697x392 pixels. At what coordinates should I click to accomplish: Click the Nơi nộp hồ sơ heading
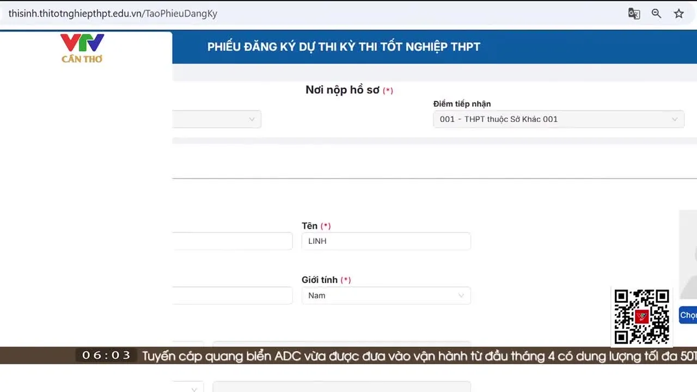pyautogui.click(x=342, y=90)
